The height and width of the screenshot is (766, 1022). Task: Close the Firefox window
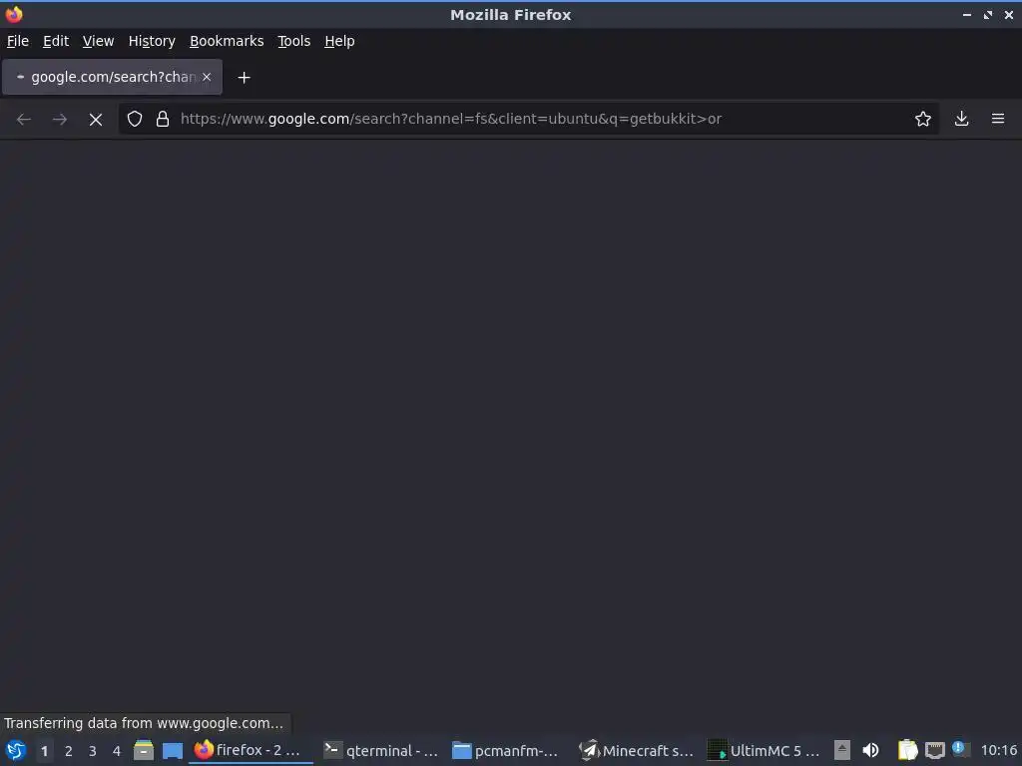(x=1009, y=14)
